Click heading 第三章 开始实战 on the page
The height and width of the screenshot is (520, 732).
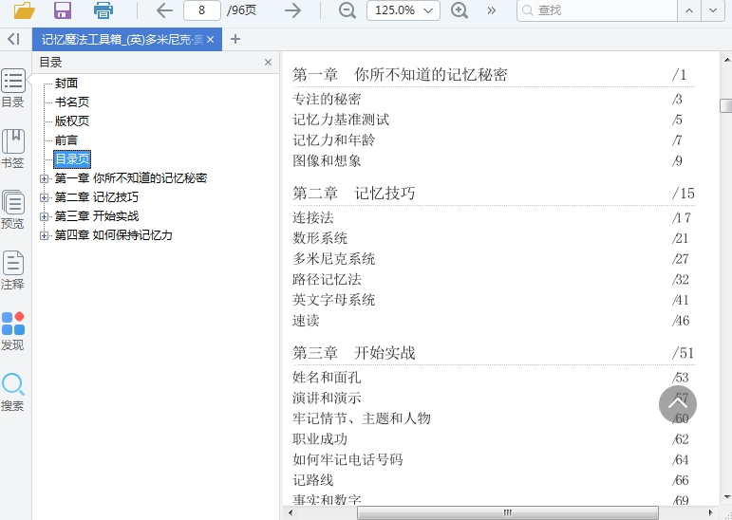click(x=353, y=353)
